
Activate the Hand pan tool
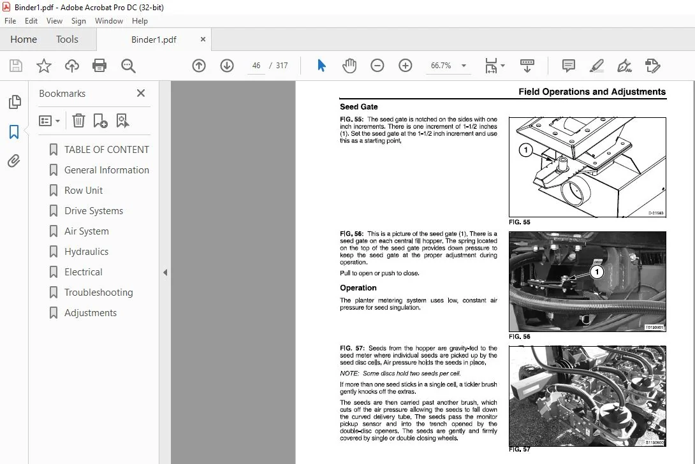(x=349, y=66)
